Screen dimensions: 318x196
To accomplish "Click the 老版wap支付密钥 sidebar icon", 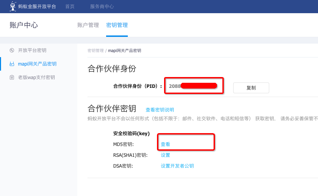I will pos(12,77).
